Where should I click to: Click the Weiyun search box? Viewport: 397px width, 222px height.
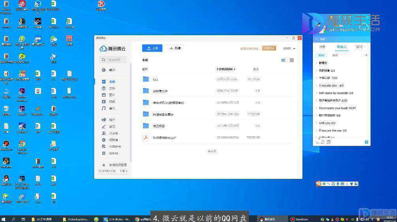point(113,60)
